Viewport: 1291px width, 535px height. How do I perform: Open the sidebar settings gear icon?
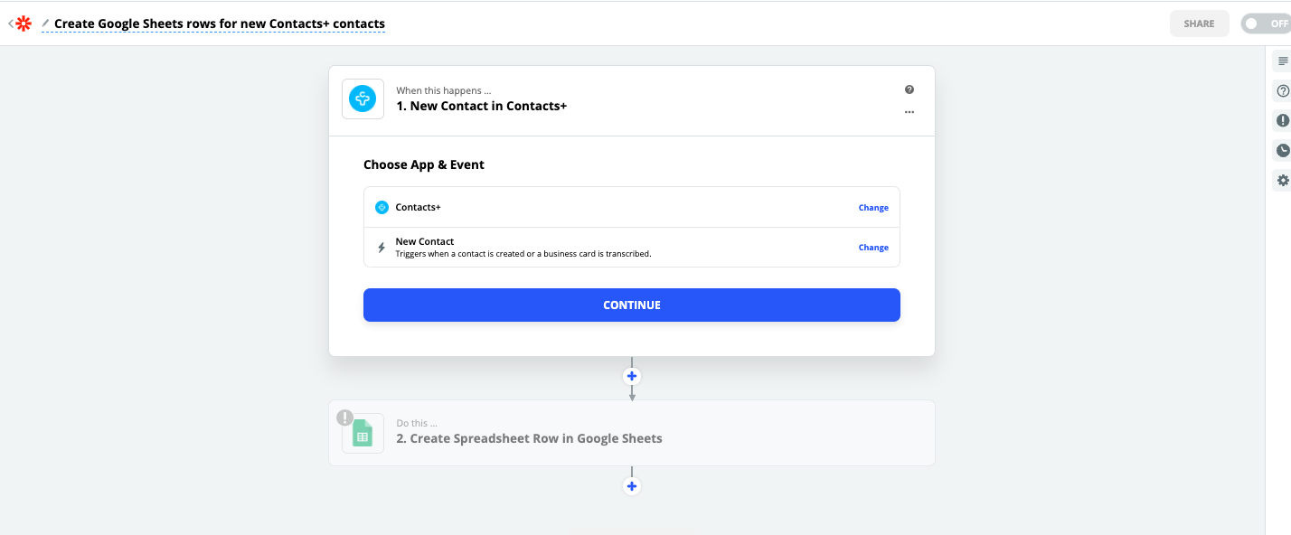tap(1283, 181)
